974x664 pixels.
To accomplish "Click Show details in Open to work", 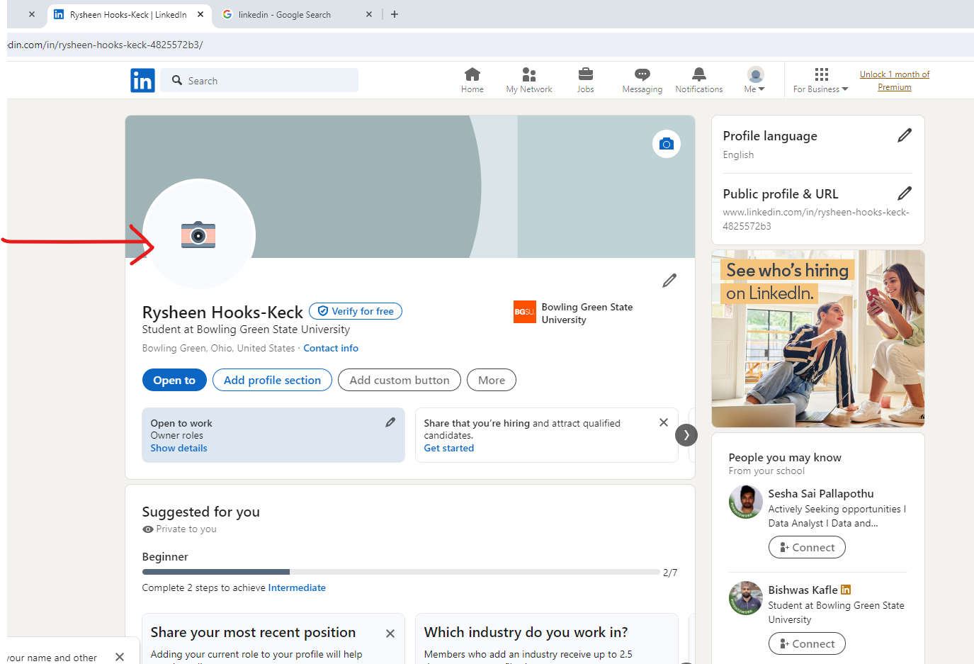I will 179,448.
